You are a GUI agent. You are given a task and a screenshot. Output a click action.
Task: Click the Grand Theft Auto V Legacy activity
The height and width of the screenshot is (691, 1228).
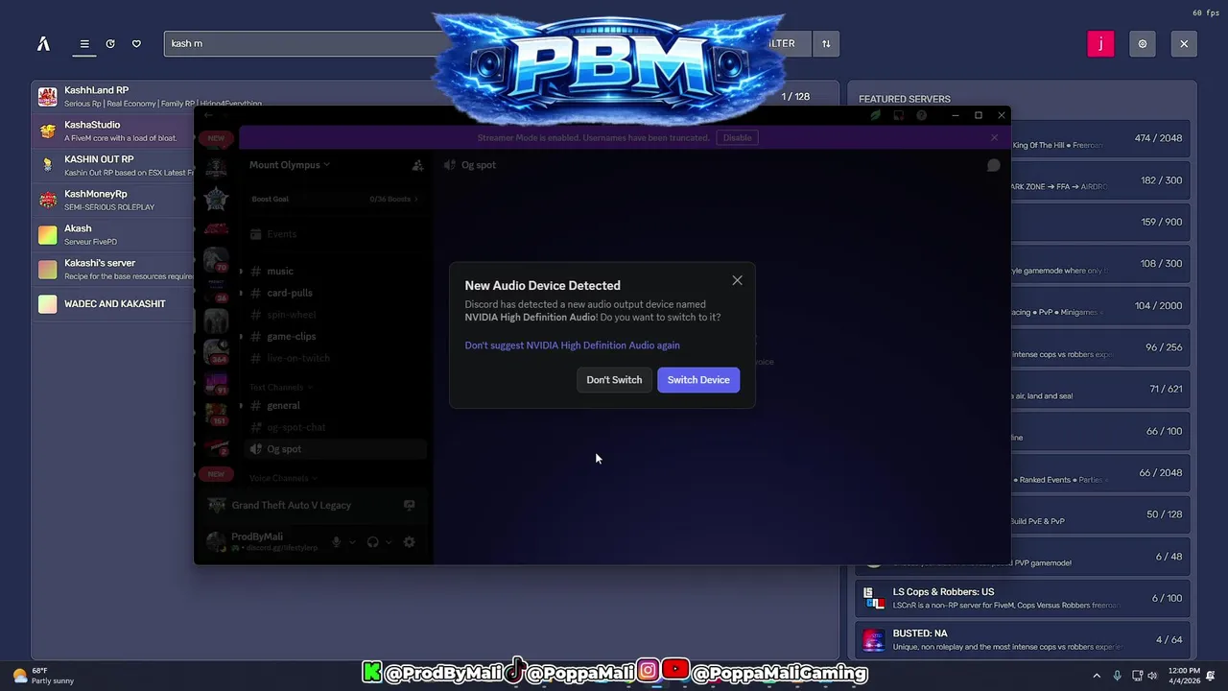(291, 506)
